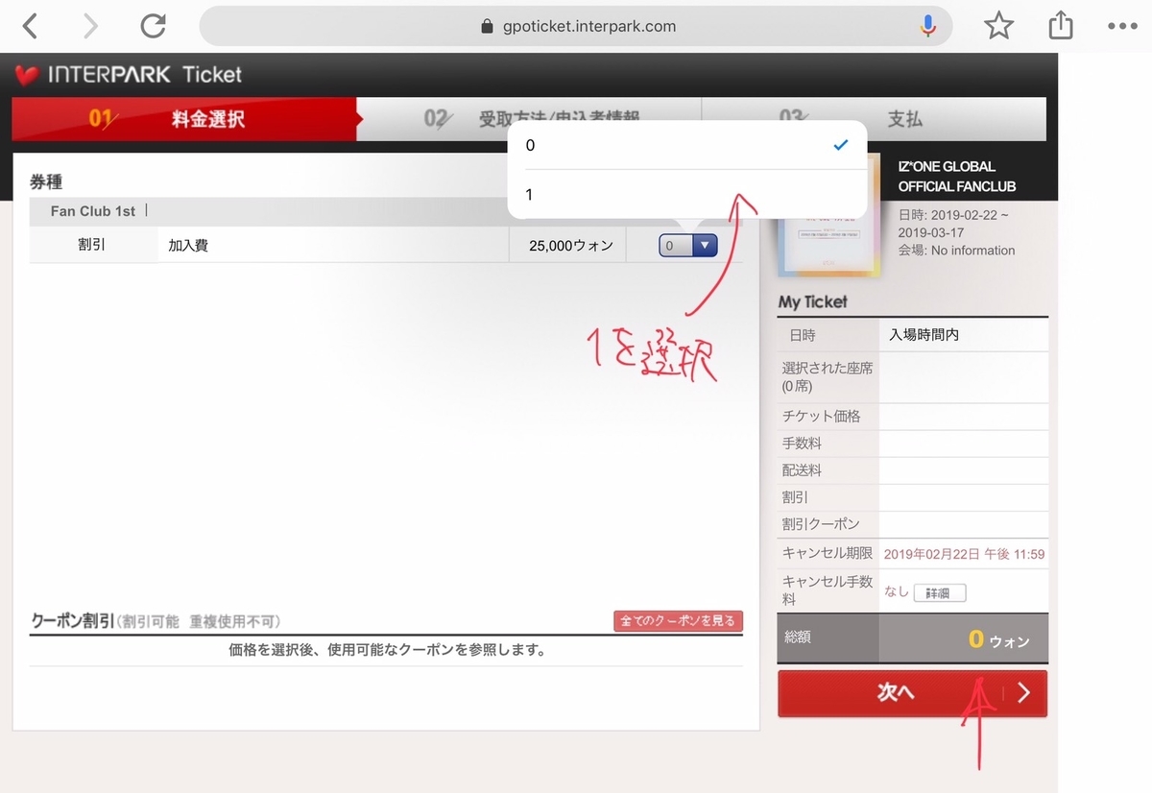Click the 手数料 label in My Ticket
Image resolution: width=1152 pixels, height=793 pixels.
pyautogui.click(x=802, y=444)
